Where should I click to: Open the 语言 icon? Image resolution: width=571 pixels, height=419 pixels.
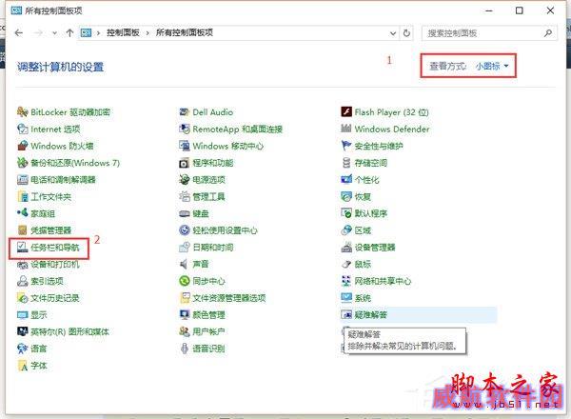[x=23, y=349]
